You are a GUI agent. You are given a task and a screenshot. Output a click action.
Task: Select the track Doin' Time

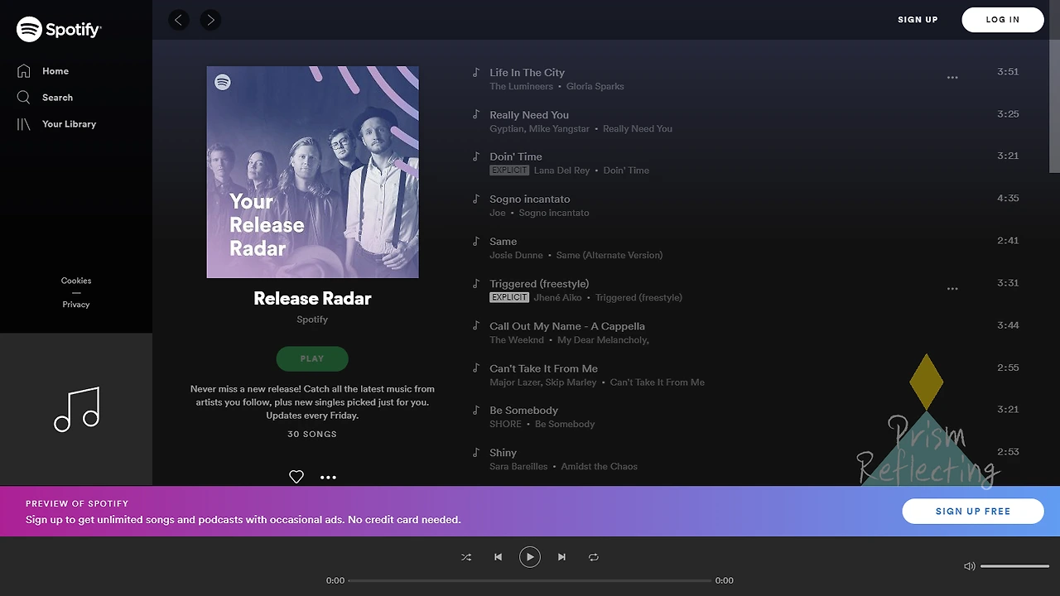(516, 156)
